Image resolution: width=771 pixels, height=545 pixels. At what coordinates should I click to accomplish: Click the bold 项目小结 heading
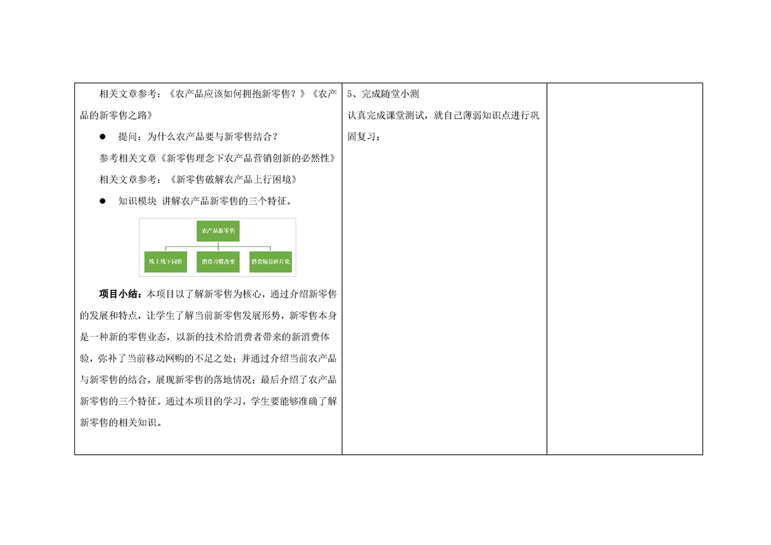click(x=122, y=294)
